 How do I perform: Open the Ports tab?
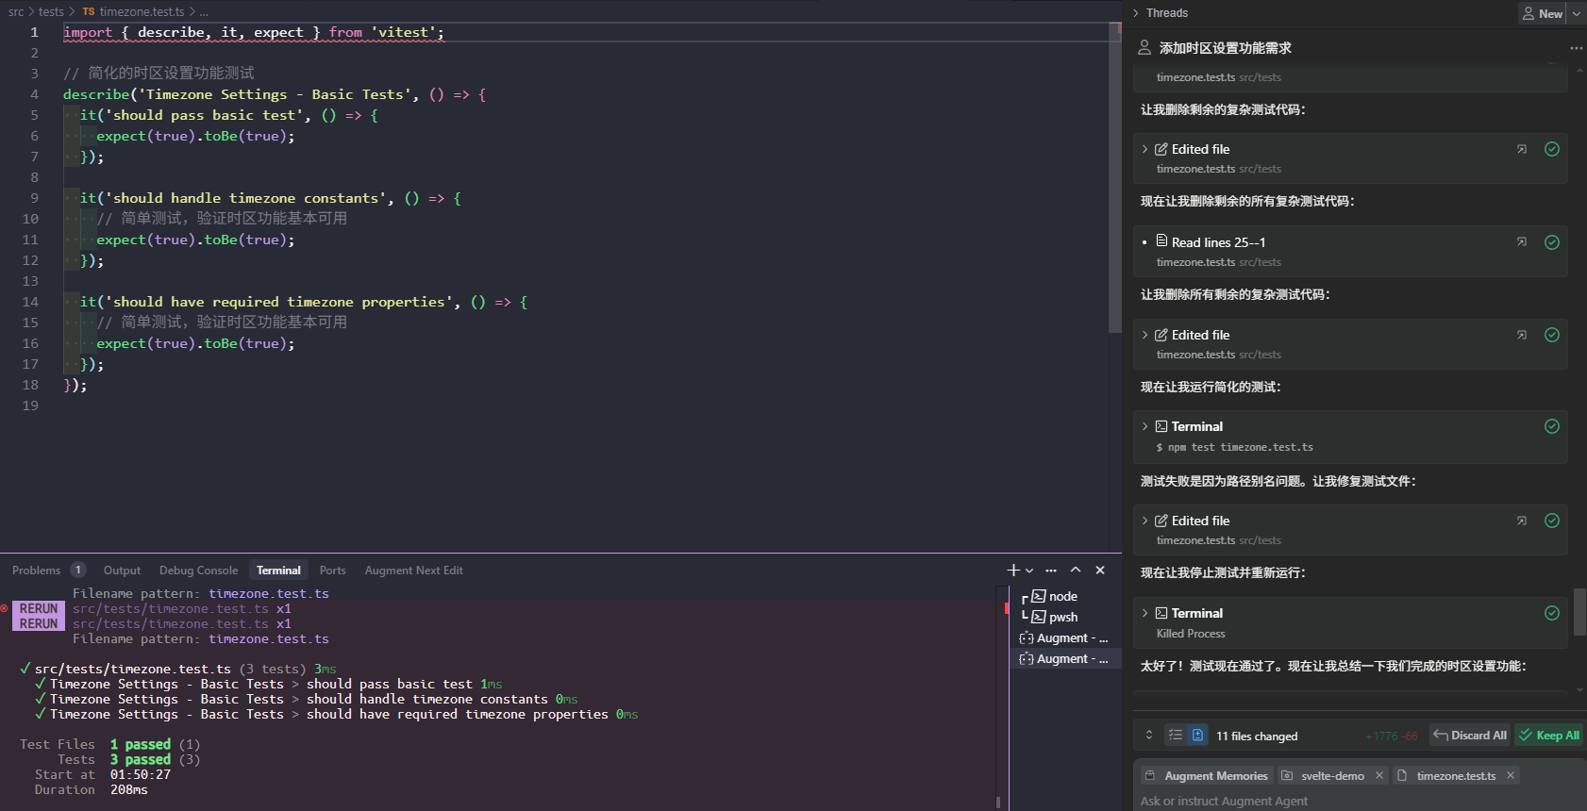[x=332, y=571]
